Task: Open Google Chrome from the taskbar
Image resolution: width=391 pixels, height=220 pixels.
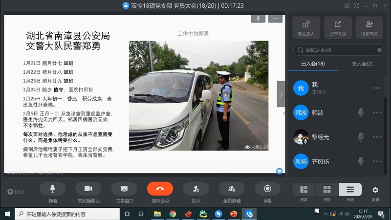Action: tap(173, 214)
